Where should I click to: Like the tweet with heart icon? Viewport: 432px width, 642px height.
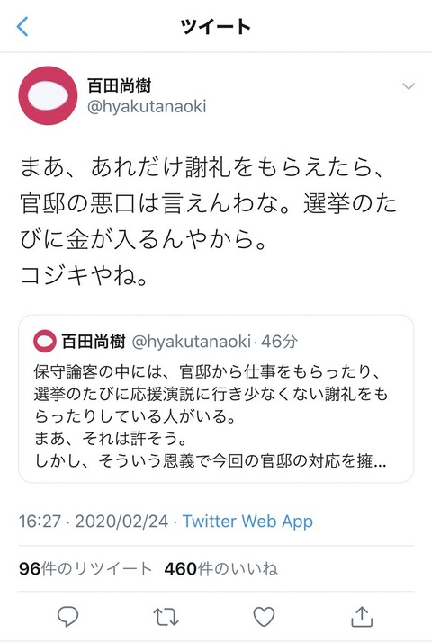[264, 617]
